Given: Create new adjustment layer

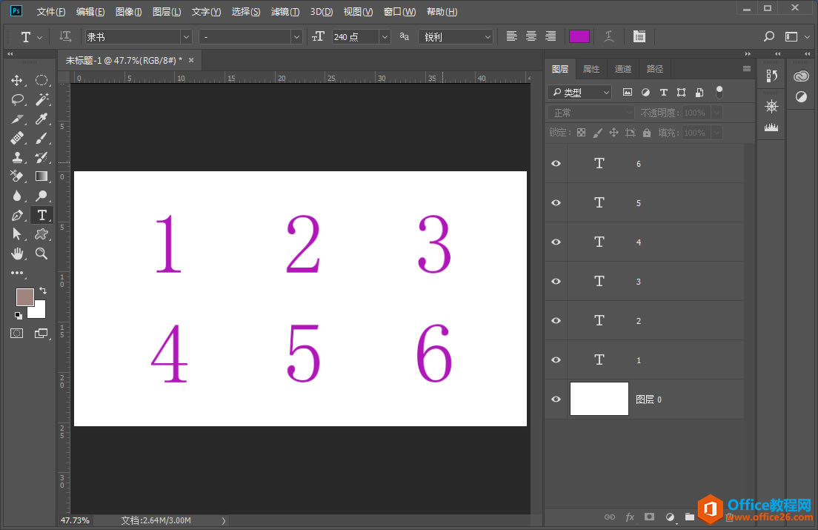Looking at the screenshot, I should pos(671,517).
